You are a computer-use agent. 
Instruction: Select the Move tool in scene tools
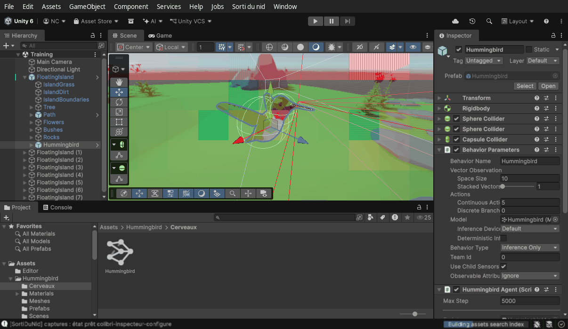click(119, 92)
